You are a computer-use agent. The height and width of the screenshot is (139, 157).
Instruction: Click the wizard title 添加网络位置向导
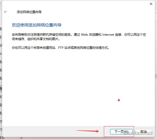pos(29,12)
